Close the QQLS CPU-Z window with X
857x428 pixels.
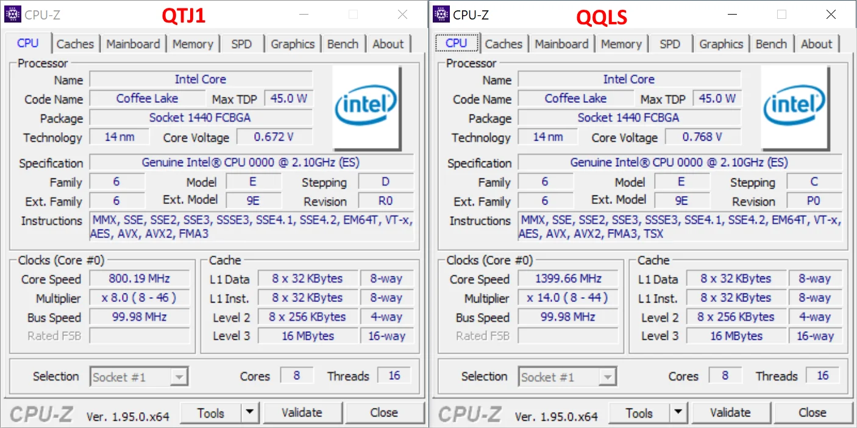click(831, 15)
